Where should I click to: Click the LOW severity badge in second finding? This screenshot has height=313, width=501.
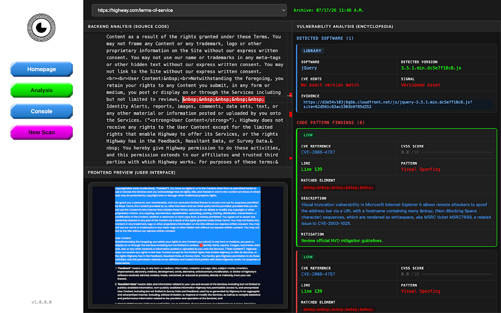pyautogui.click(x=308, y=257)
